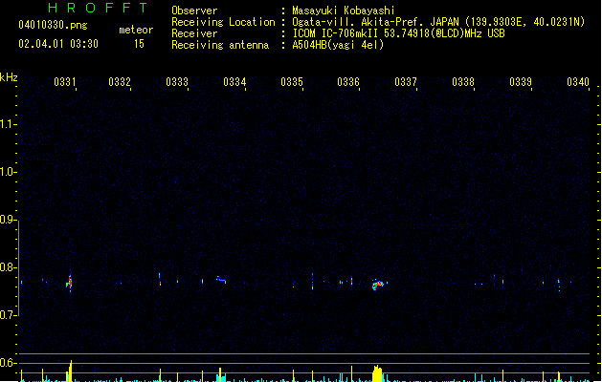Screen dimensions: 602x382
Task: Click the 0340 time marker
Action: click(x=578, y=81)
